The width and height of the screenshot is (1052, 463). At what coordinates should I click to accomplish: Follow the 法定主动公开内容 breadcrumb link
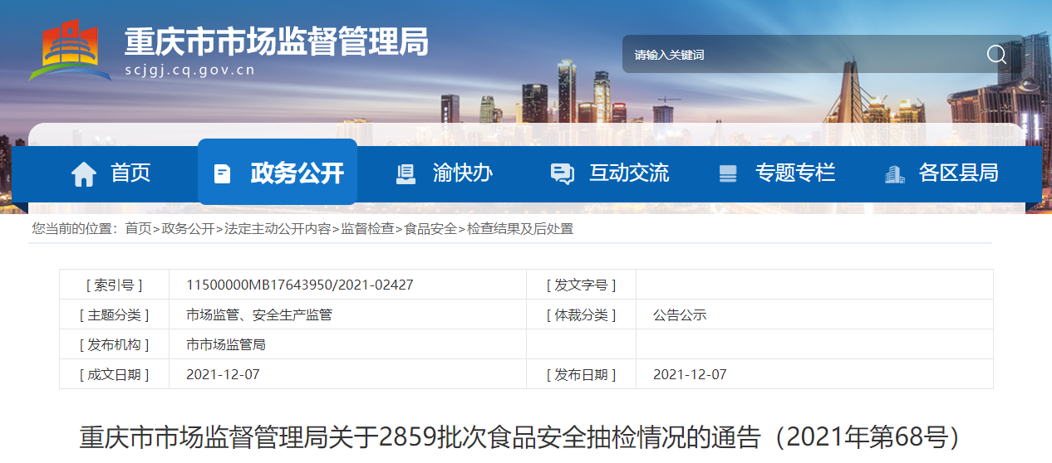(278, 228)
